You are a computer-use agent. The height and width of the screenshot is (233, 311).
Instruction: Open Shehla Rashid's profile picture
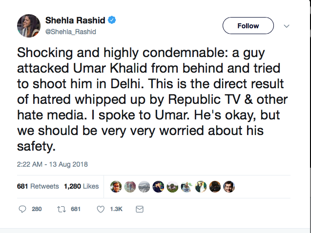click(x=29, y=26)
